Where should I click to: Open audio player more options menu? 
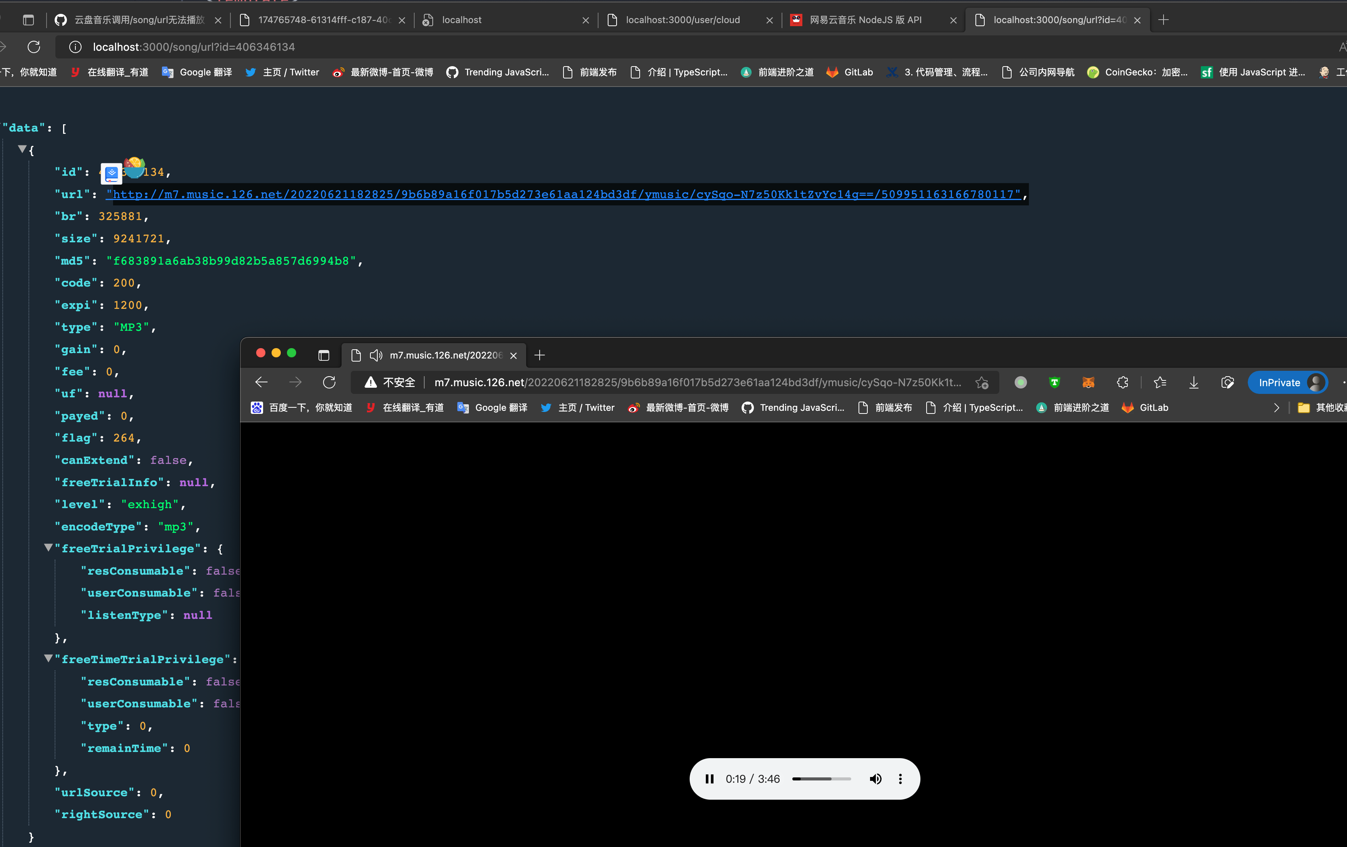900,779
